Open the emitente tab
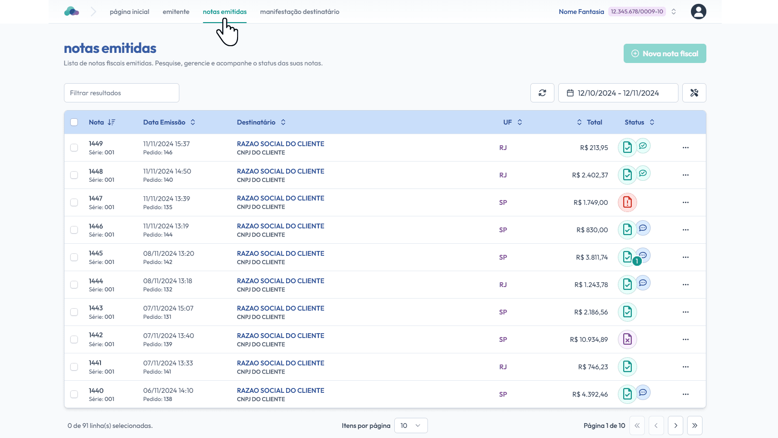This screenshot has height=438, width=778. pos(176,12)
